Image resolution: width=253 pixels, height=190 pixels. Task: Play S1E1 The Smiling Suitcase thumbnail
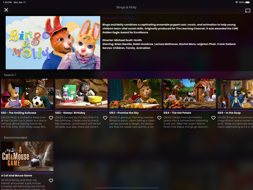pos(27,93)
